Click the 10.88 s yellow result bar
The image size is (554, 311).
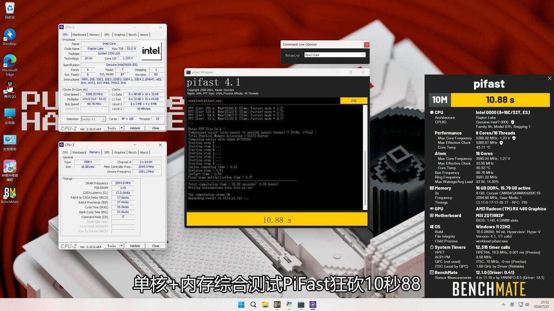[277, 220]
